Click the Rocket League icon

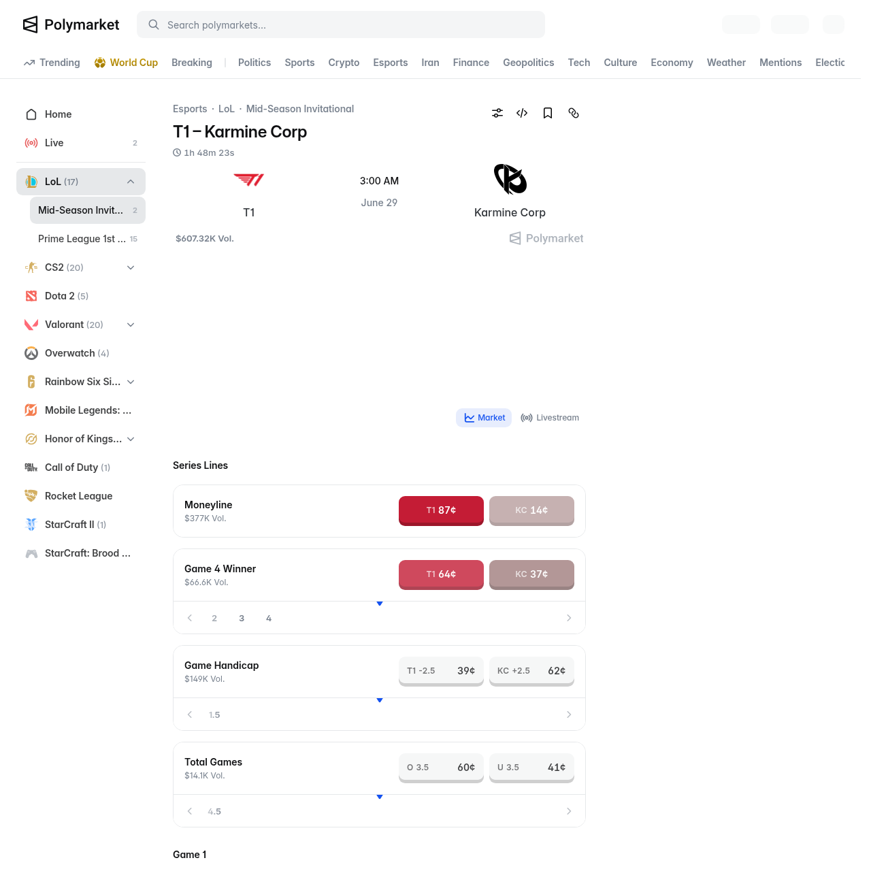coord(31,496)
